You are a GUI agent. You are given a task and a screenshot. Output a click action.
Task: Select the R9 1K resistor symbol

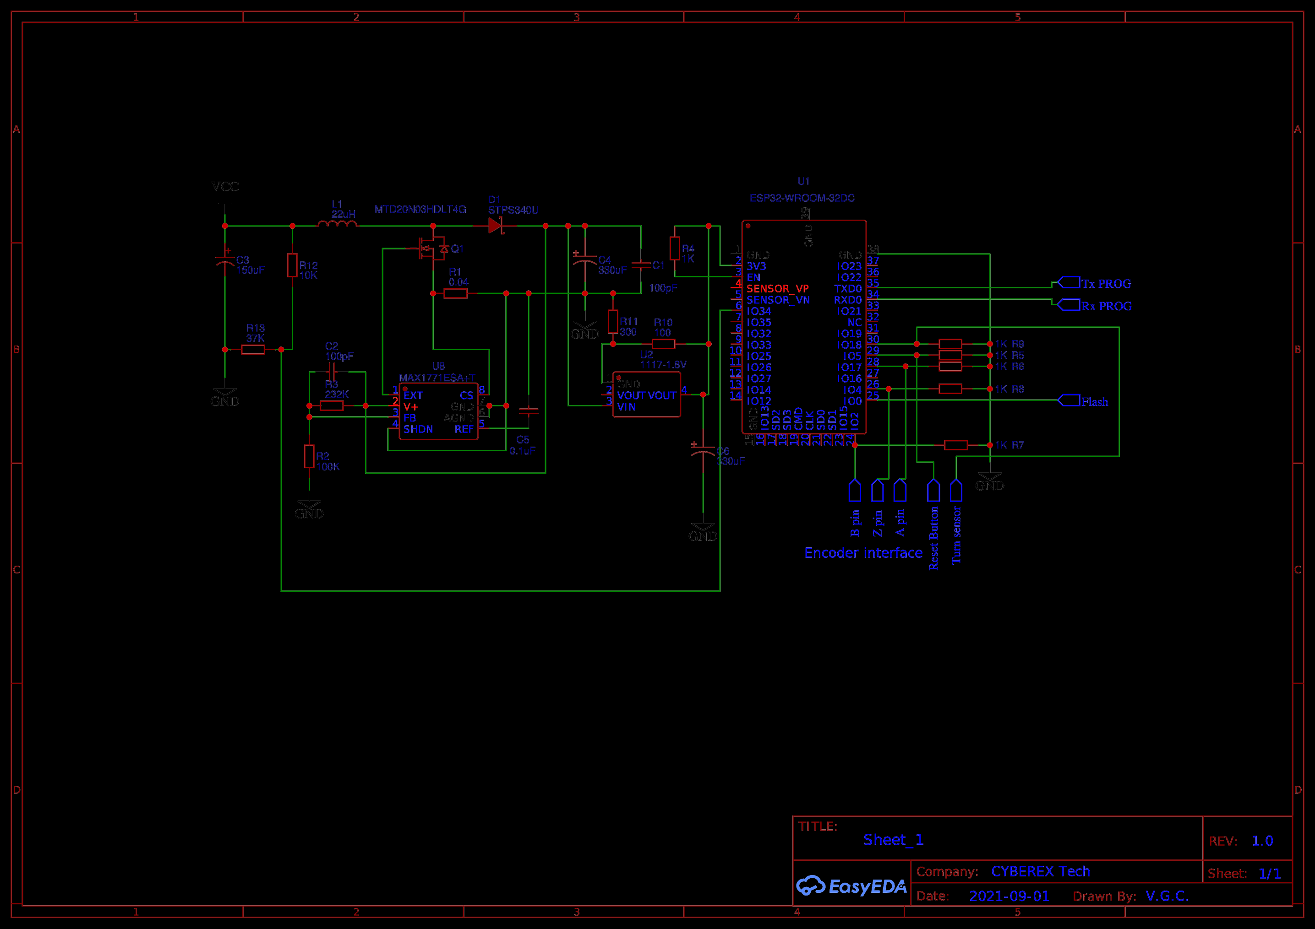(950, 344)
